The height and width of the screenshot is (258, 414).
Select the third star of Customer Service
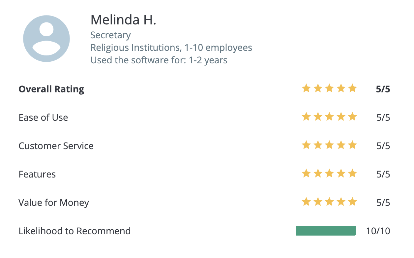[329, 145]
